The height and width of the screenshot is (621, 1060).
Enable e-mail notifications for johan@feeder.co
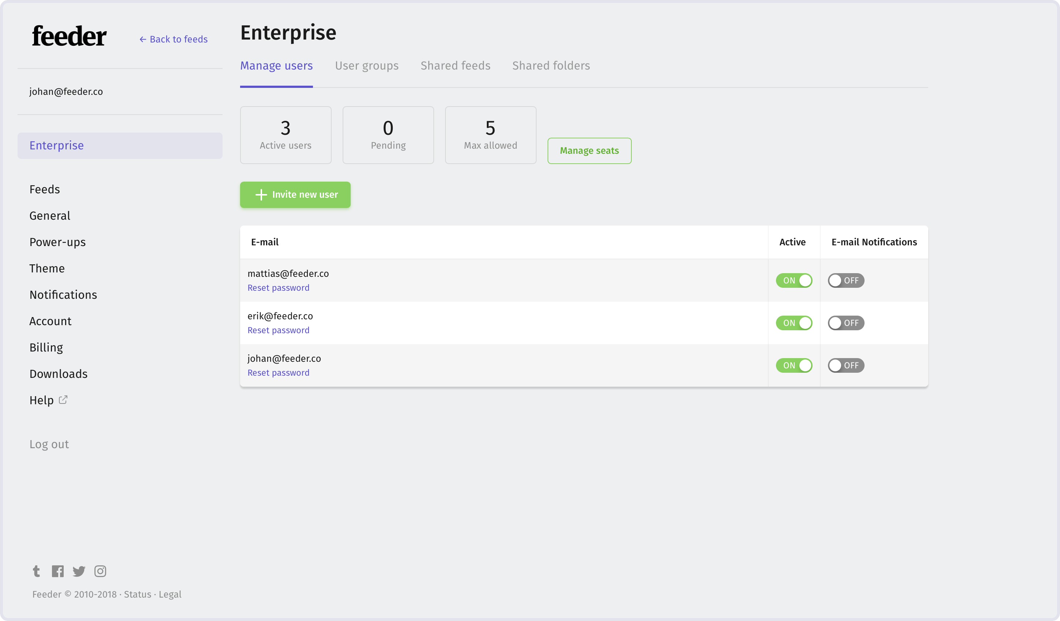[846, 365]
